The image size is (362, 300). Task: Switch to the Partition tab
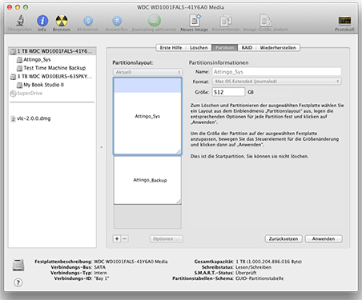[x=224, y=48]
